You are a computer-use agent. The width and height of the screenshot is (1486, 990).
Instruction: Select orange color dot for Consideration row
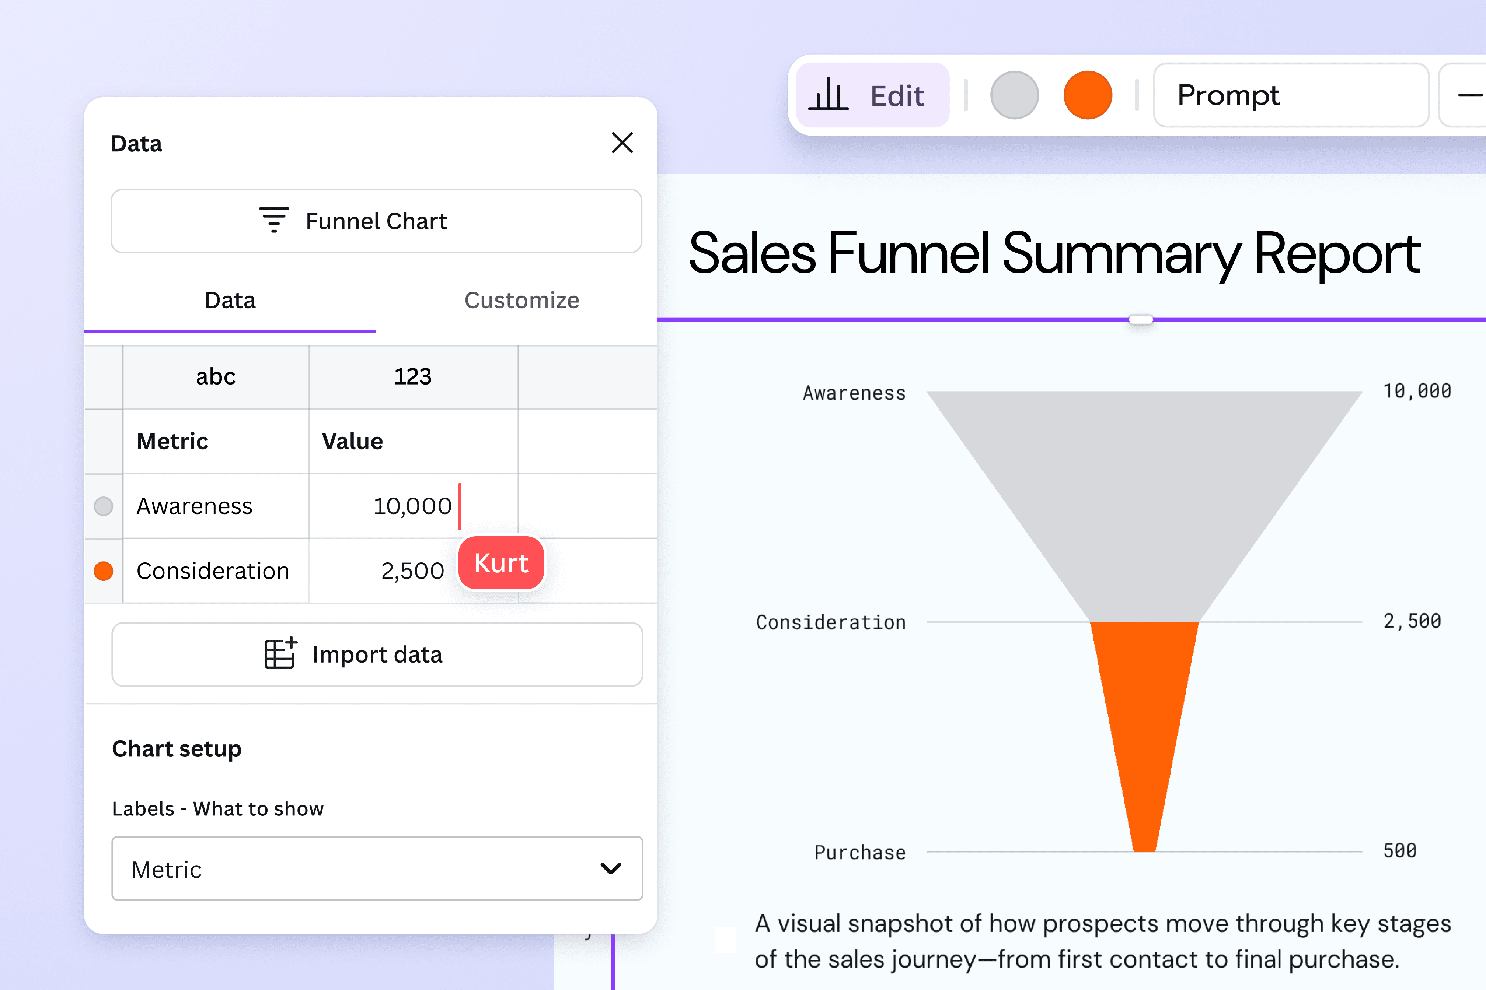(x=104, y=571)
